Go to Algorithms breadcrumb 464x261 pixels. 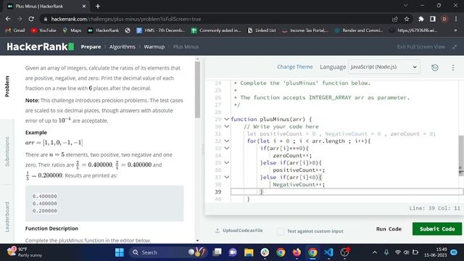tap(123, 46)
